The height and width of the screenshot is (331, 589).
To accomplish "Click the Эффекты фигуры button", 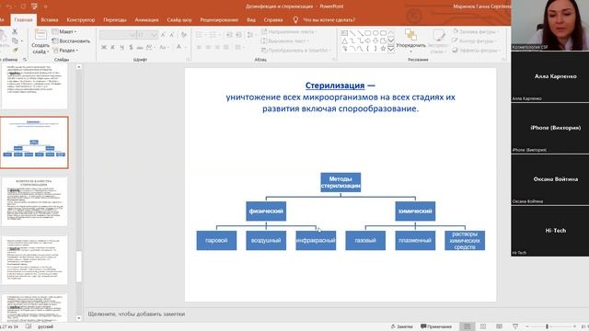I will click(x=477, y=50).
